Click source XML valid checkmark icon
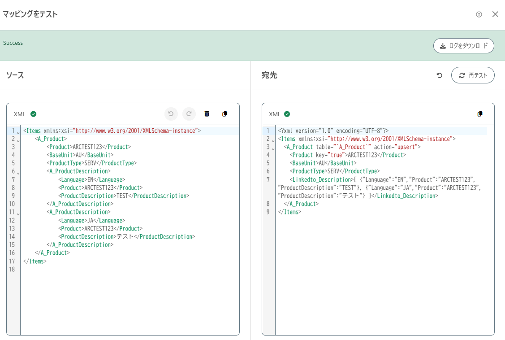The image size is (505, 340). (34, 114)
